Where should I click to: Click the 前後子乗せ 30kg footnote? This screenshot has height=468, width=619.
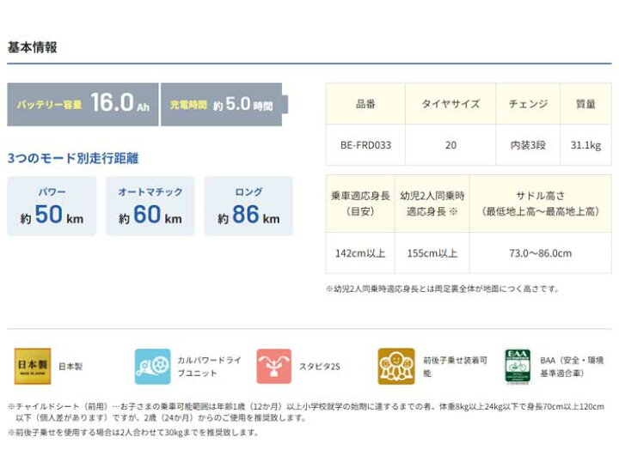pyautogui.click(x=133, y=432)
